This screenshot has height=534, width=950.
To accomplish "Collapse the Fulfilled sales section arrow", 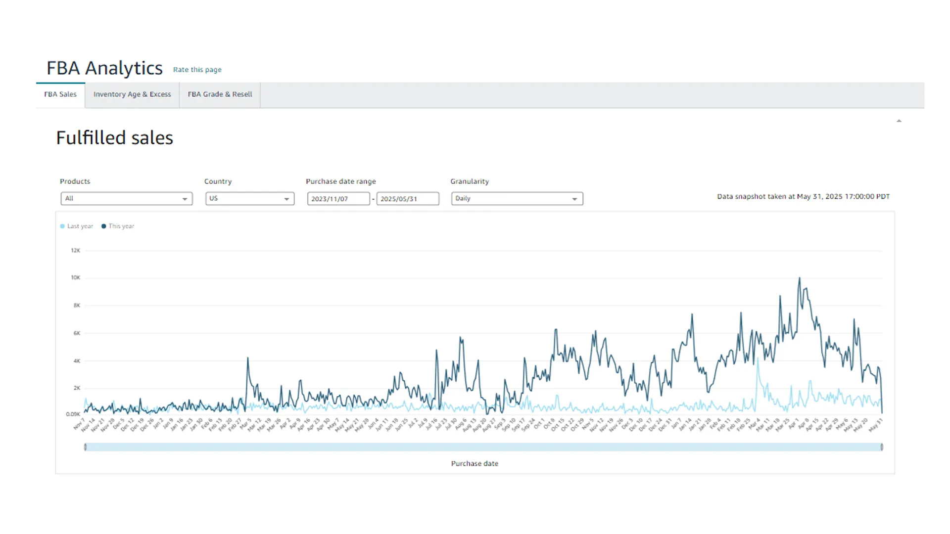I will coord(899,121).
